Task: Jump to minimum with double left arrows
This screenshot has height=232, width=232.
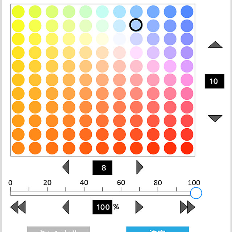Action: (x=18, y=207)
